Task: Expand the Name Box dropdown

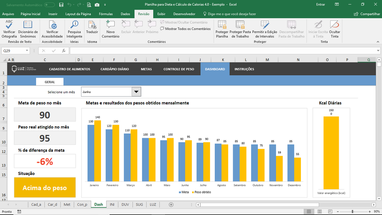Action: pos(27,51)
